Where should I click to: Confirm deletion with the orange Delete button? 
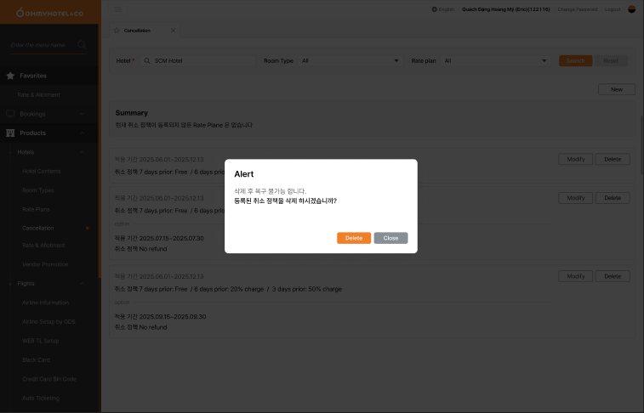(354, 238)
